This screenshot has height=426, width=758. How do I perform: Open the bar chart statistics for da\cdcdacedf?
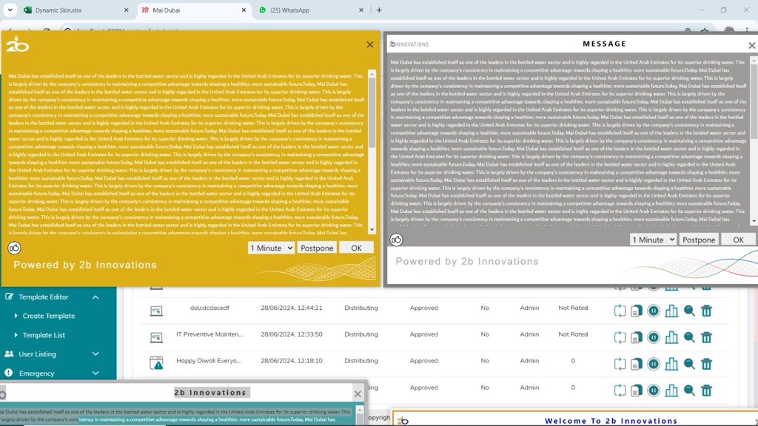tap(671, 311)
